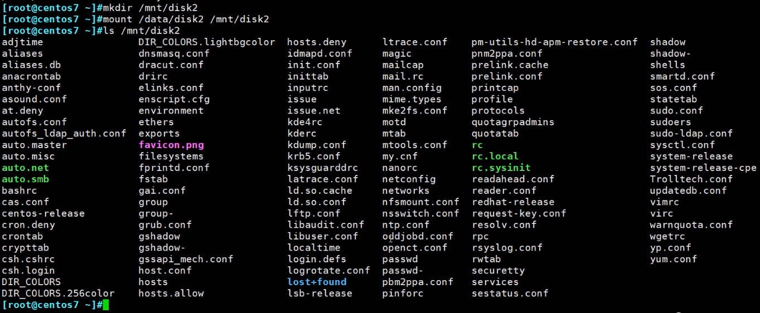Click the mkdir /mnt/disk2 command text
The width and height of the screenshot is (760, 313).
click(150, 8)
